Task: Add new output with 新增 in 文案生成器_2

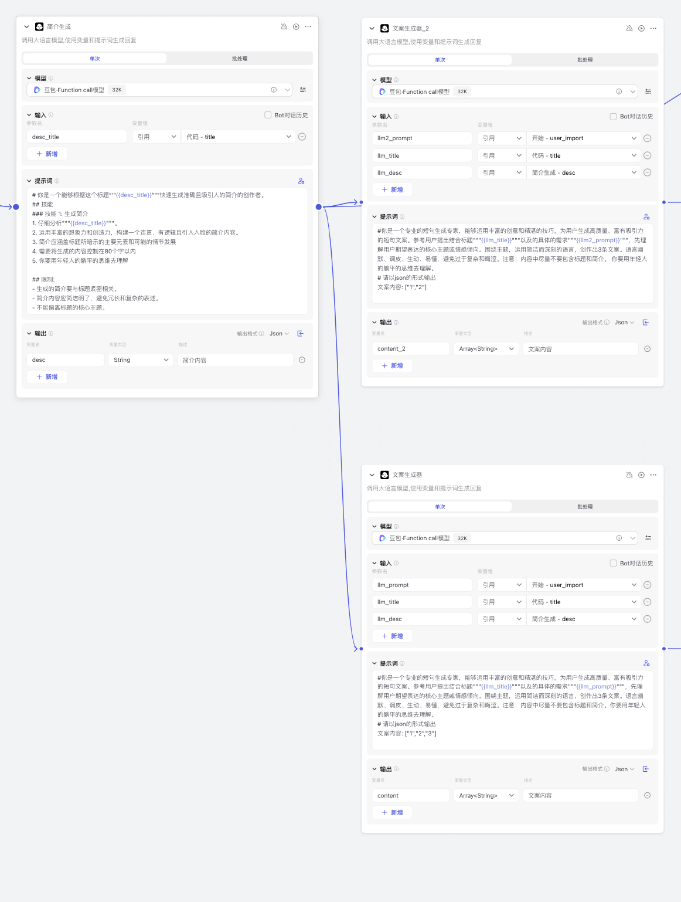Action: 392,366
